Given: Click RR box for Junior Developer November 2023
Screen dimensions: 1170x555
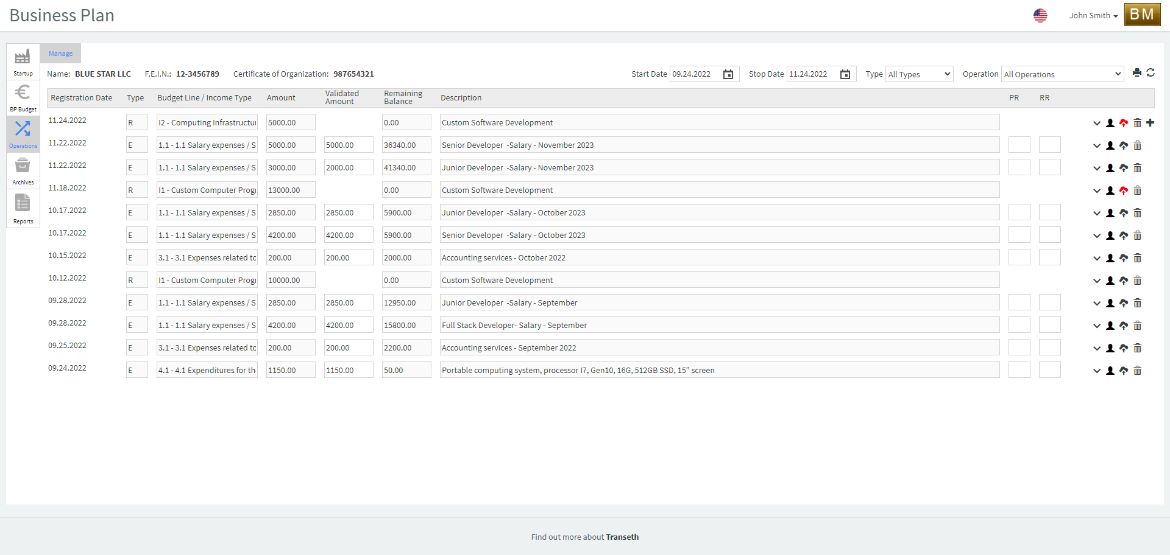Looking at the screenshot, I should point(1050,167).
